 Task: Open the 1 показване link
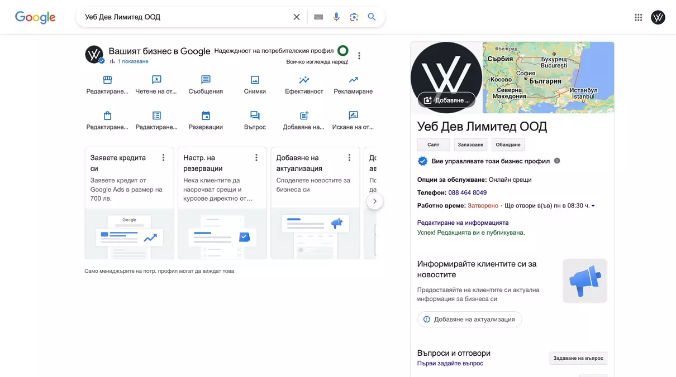coord(132,61)
